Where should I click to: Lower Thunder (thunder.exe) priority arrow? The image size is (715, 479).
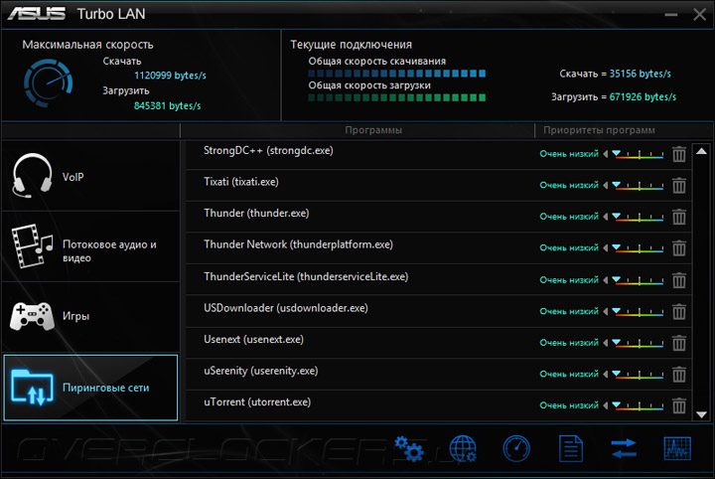606,217
